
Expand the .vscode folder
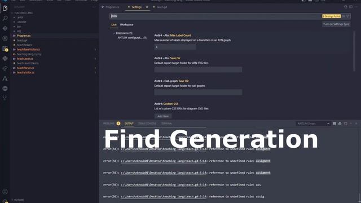21,22
